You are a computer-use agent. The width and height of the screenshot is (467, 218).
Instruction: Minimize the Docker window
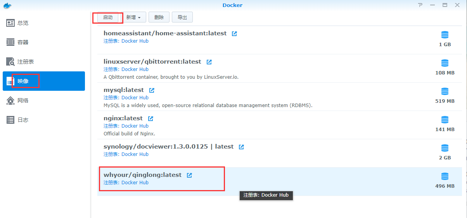coord(432,5)
